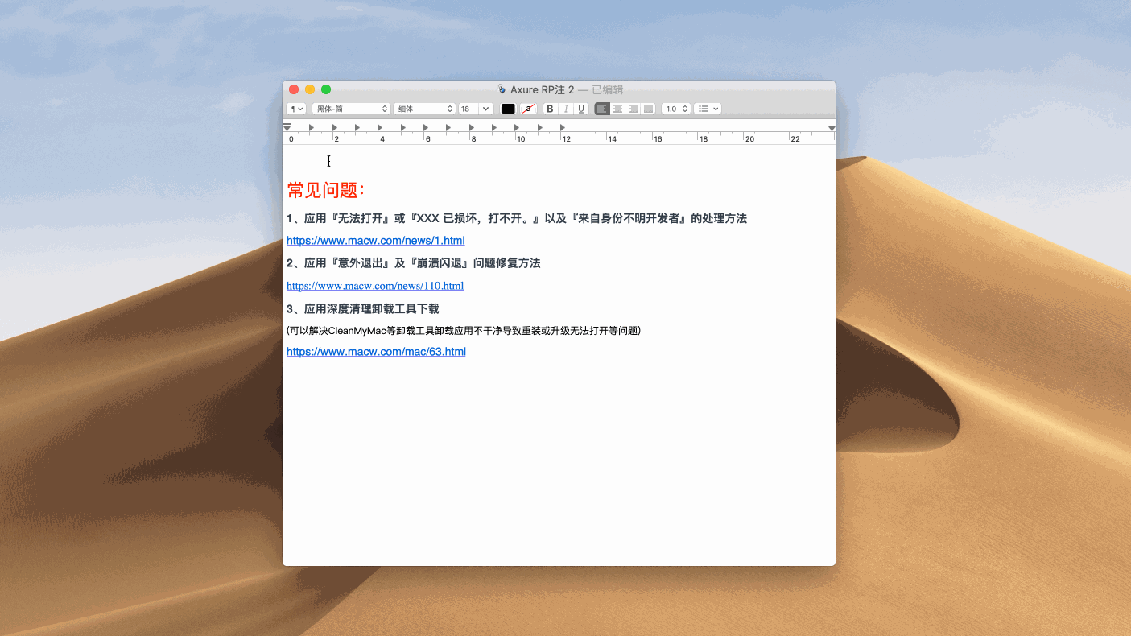Screen dimensions: 1131x636
Task: Open the list bullets and numbering dropdown
Action: (708, 109)
